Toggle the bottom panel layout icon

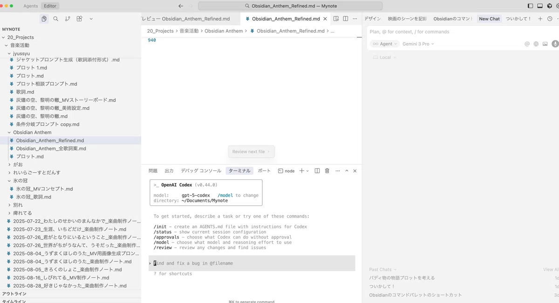(x=540, y=6)
